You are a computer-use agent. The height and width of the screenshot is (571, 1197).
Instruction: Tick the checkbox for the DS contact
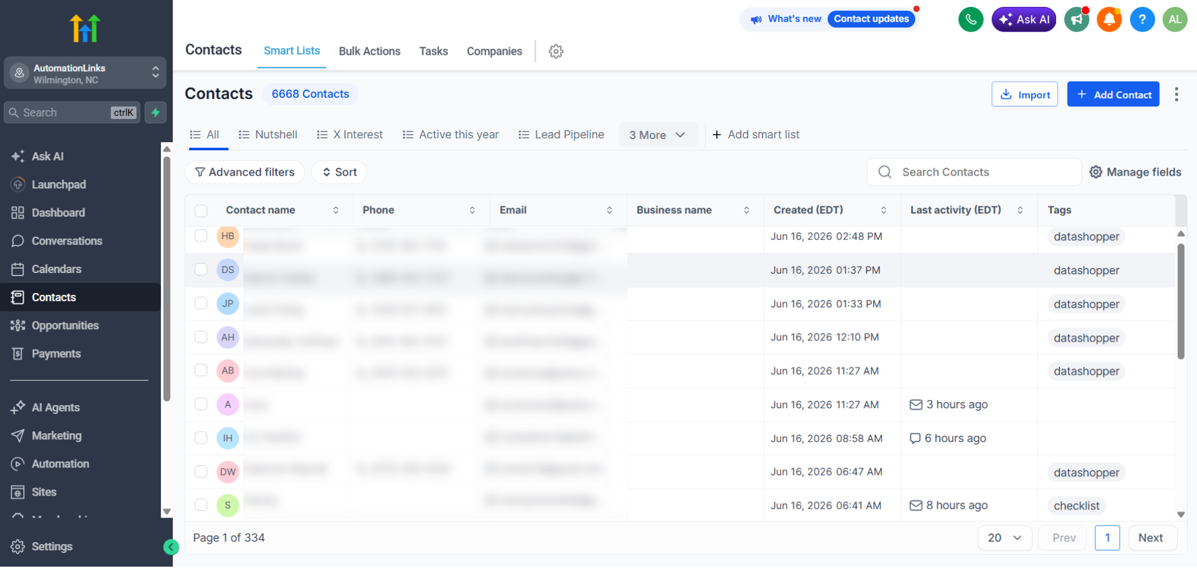click(x=201, y=269)
